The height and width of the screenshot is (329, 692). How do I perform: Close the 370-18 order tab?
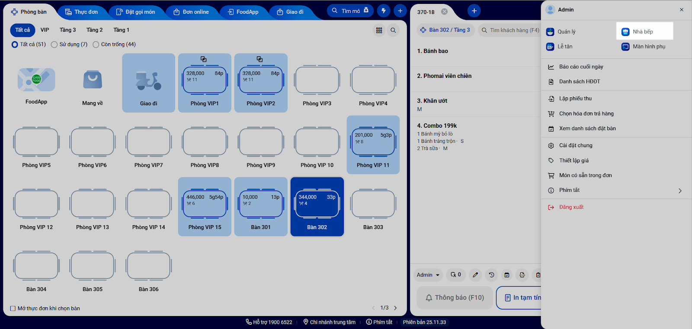444,12
